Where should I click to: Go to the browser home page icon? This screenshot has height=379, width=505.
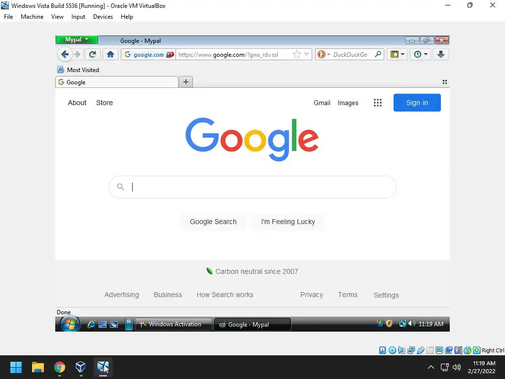click(110, 54)
